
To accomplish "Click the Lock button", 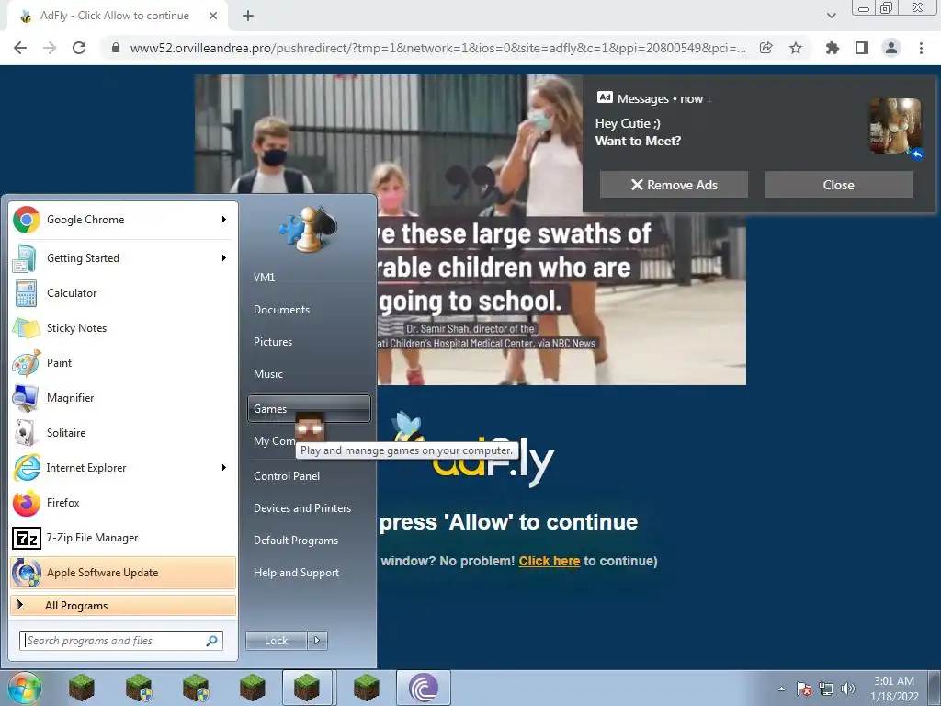I will 276,641.
